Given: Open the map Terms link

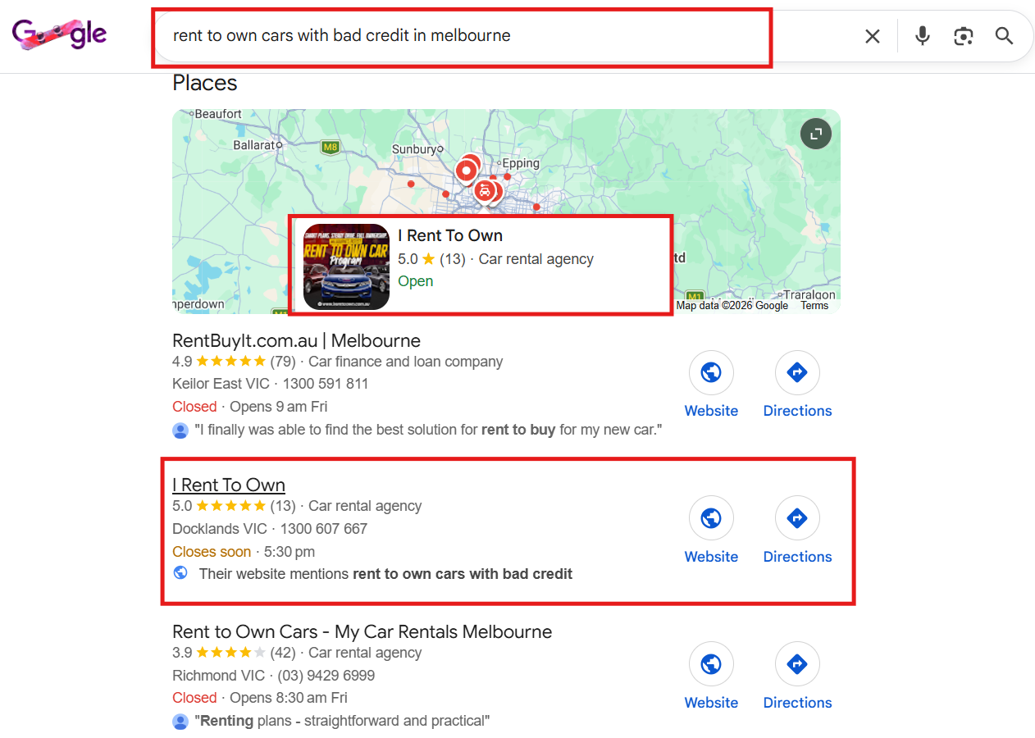Looking at the screenshot, I should pyautogui.click(x=814, y=306).
